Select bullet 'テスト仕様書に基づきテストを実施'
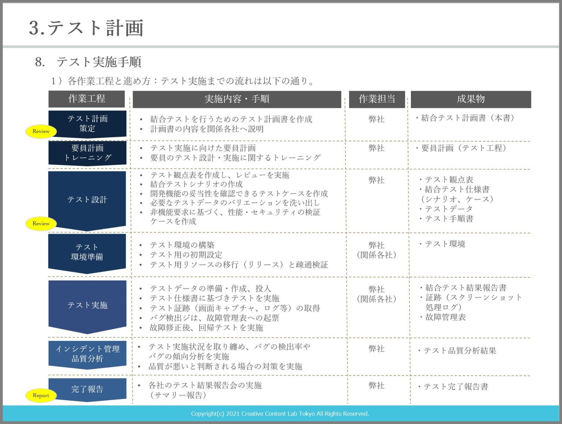This screenshot has width=562, height=424. 215,299
